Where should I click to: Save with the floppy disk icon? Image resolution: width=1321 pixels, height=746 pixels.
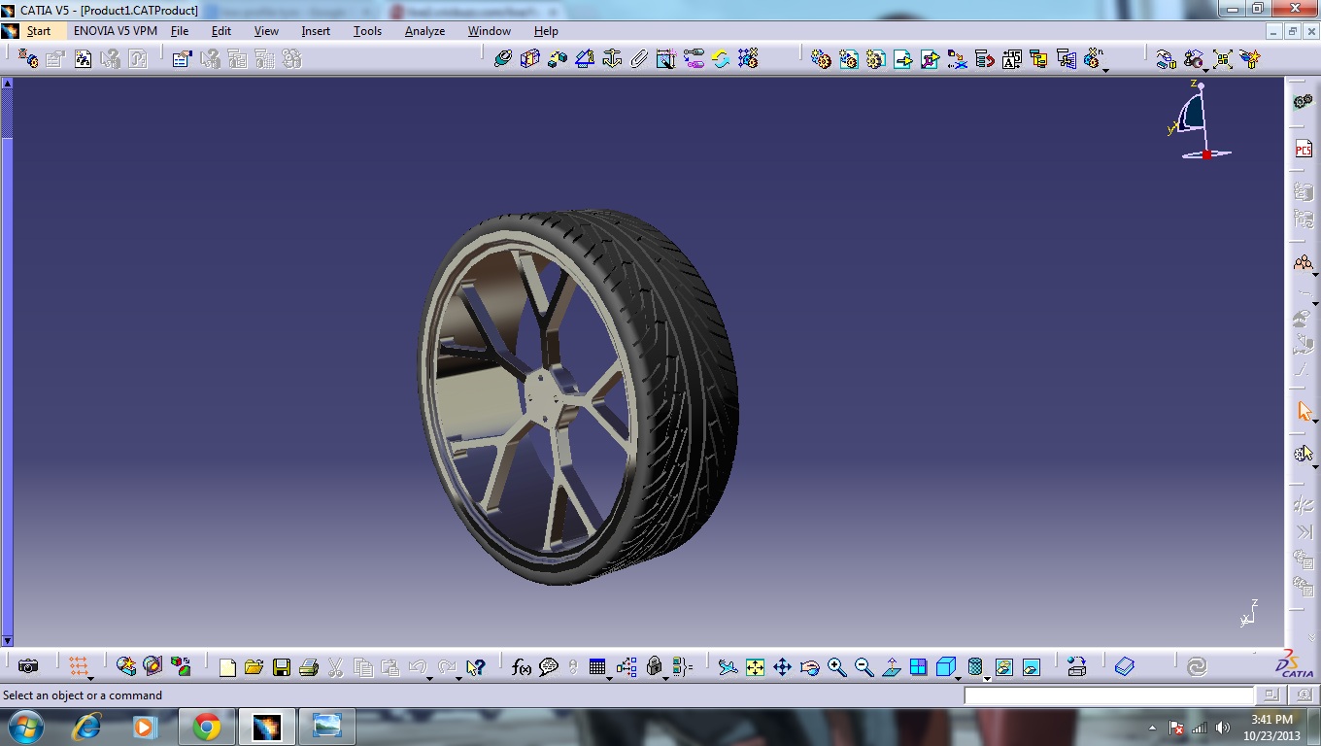pyautogui.click(x=282, y=667)
